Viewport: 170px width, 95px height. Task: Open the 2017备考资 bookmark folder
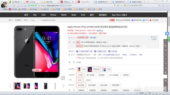click(x=79, y=9)
